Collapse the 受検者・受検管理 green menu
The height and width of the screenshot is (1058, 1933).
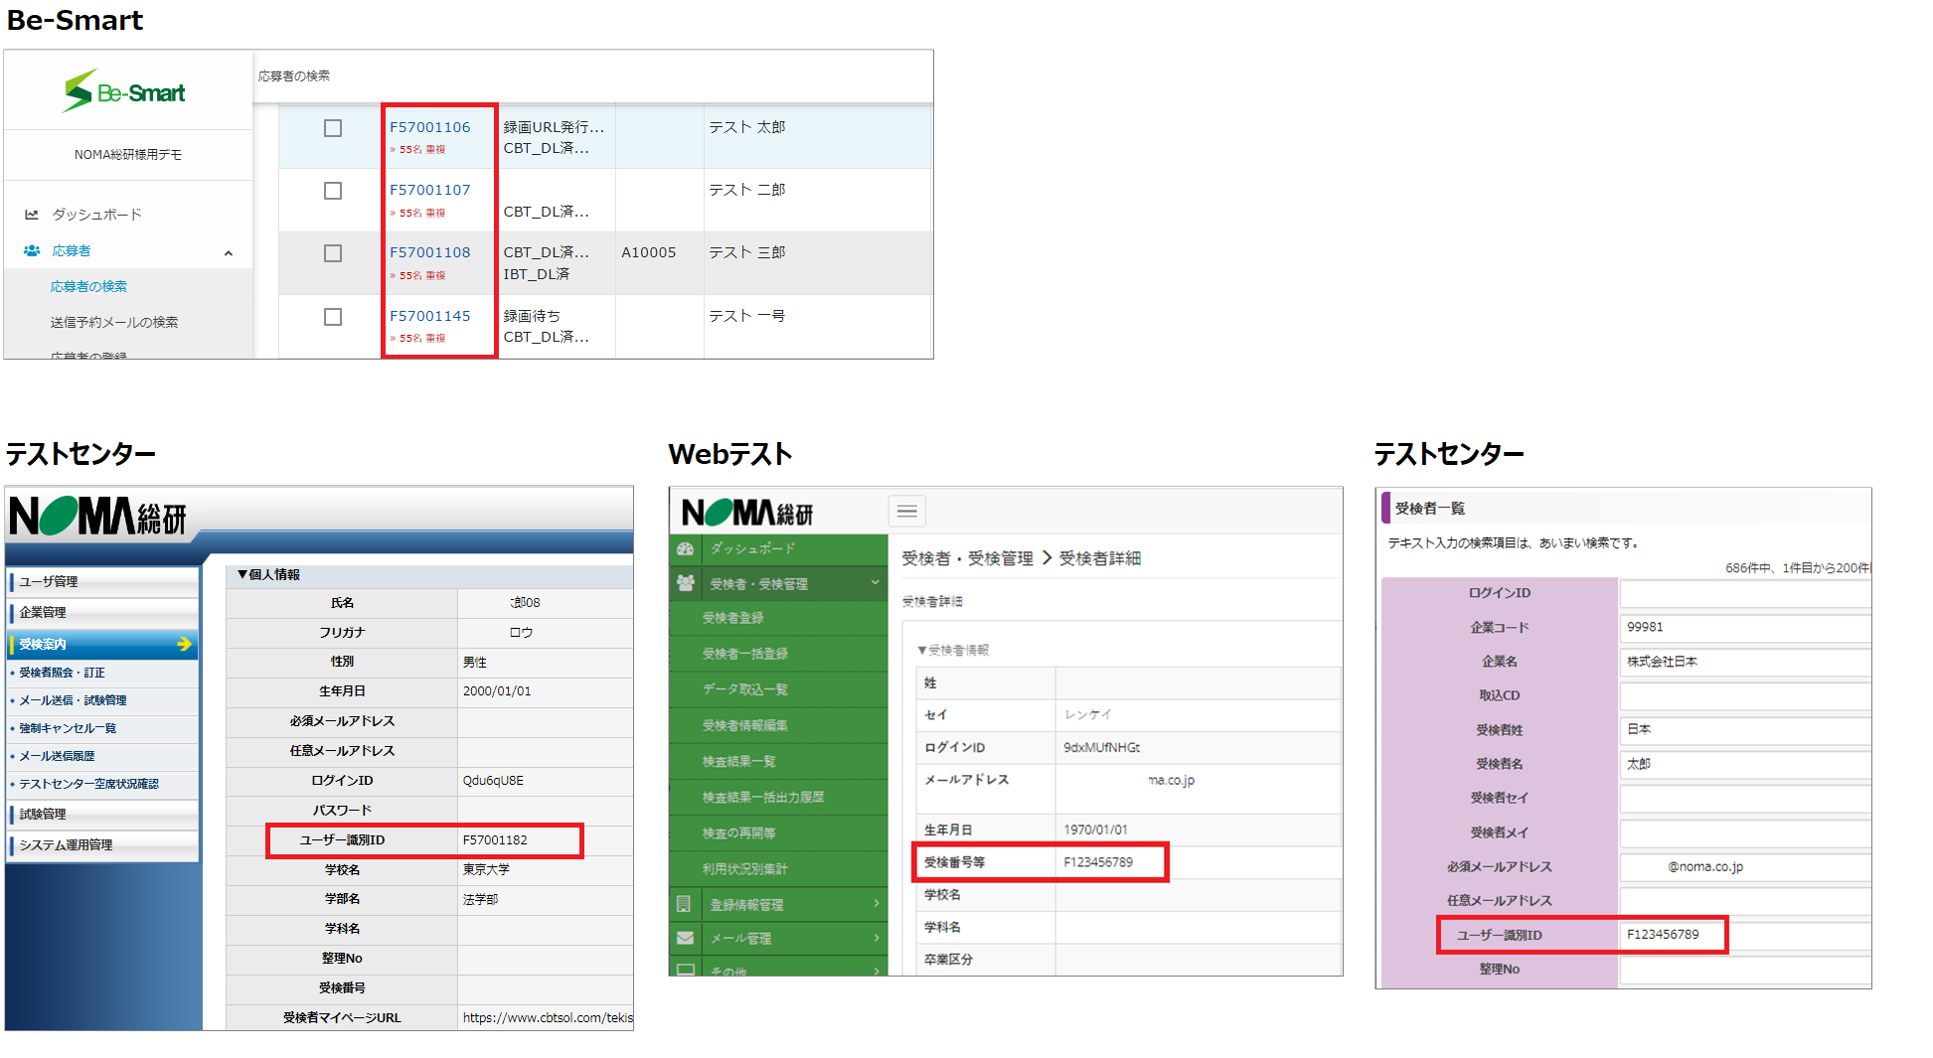coord(875,583)
